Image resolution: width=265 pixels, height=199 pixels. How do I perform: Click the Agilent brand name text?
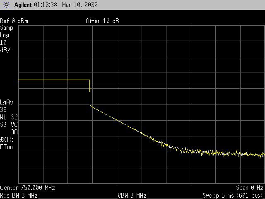pyautogui.click(x=23, y=5)
